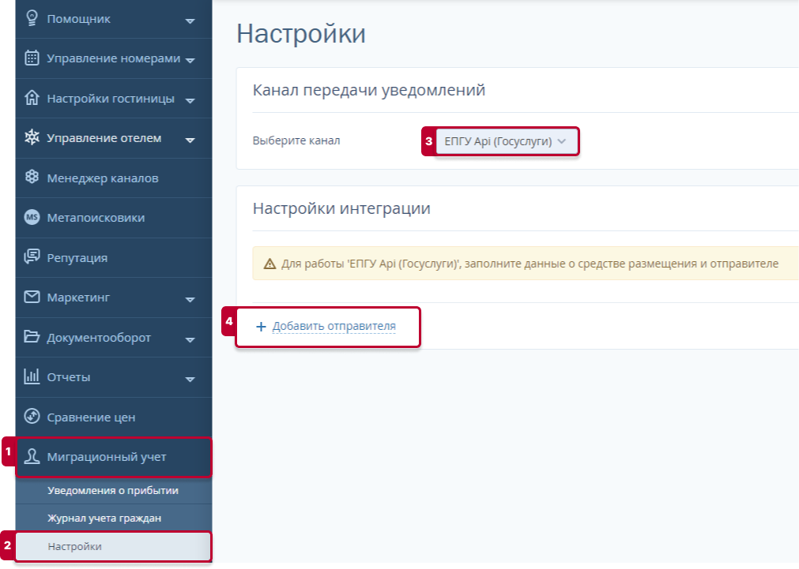Open Метапоисковики menu item
This screenshot has height=569, width=799.
tap(114, 217)
